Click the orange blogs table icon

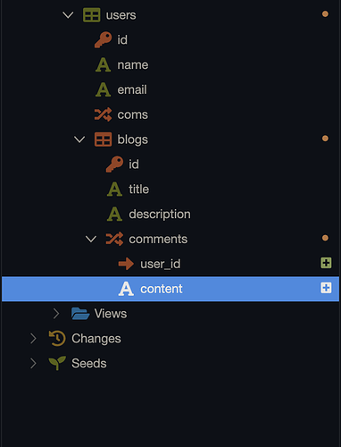[x=103, y=139]
